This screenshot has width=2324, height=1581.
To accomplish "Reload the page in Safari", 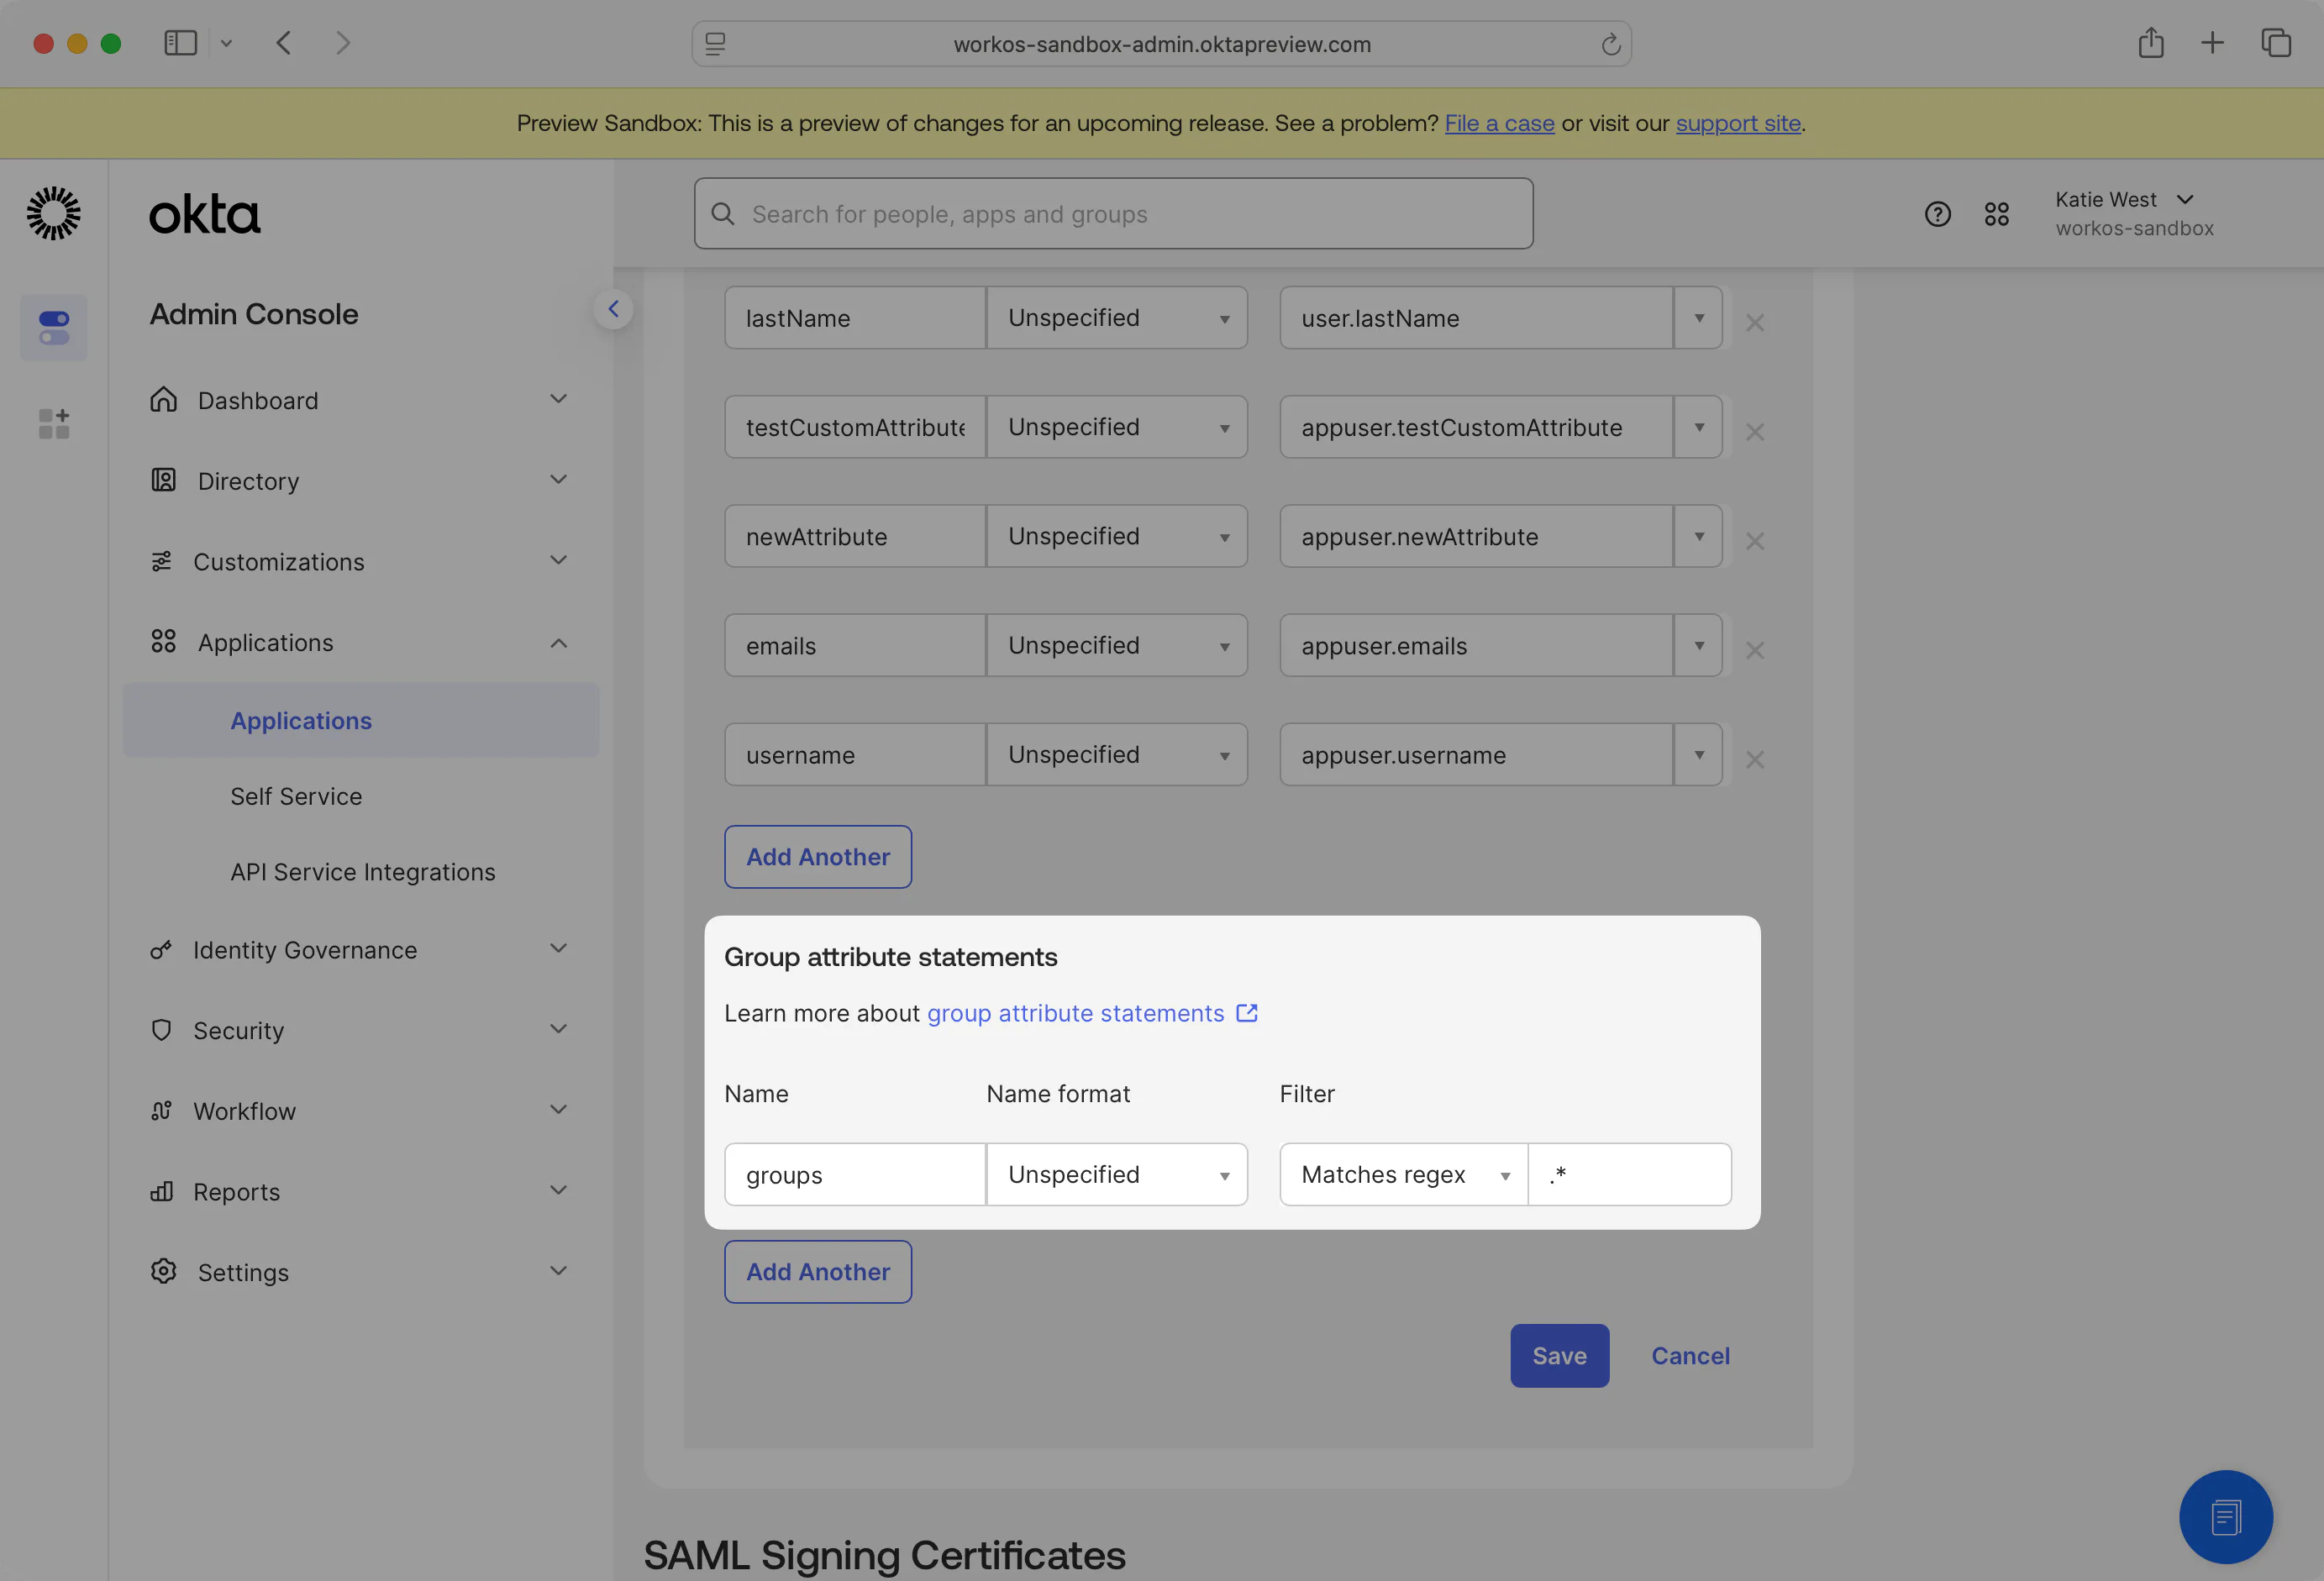I will coord(1610,44).
